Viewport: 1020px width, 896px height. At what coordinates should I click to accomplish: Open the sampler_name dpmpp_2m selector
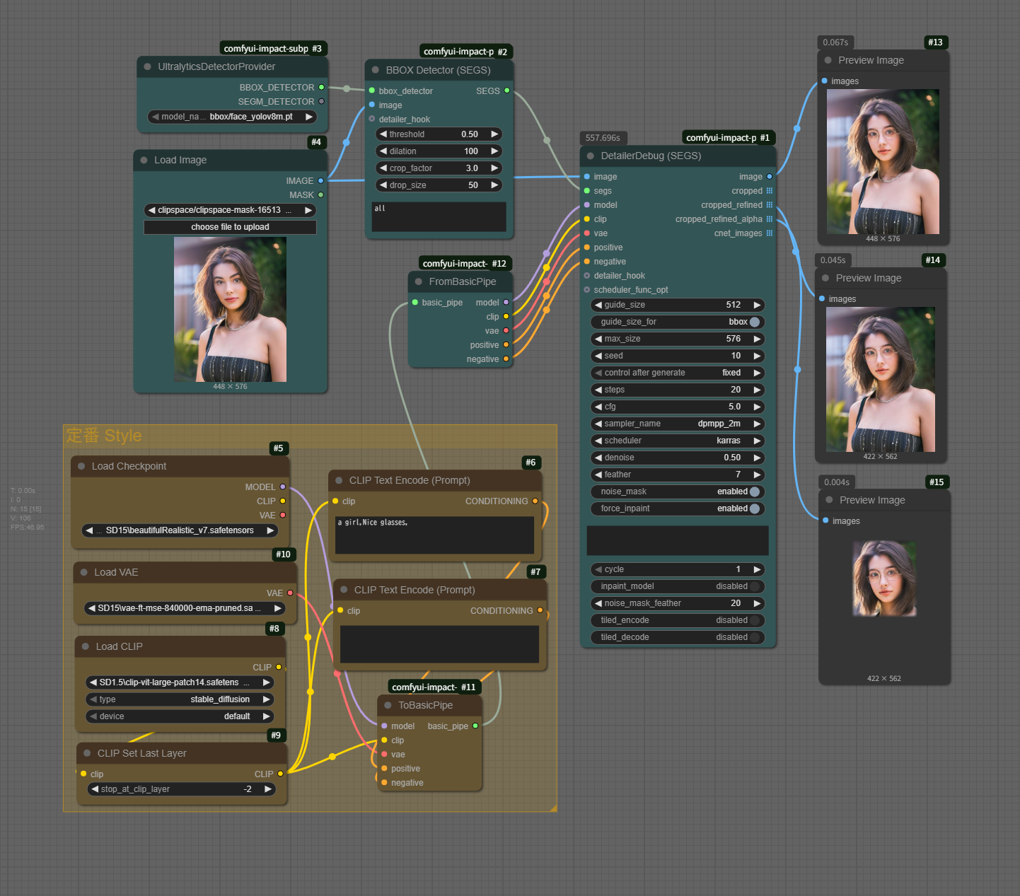click(678, 424)
